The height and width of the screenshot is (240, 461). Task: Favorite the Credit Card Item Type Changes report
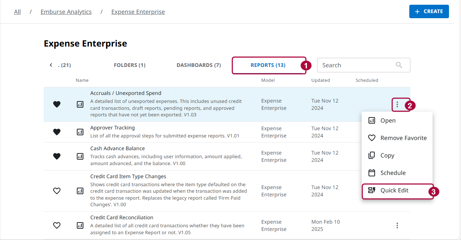click(57, 191)
